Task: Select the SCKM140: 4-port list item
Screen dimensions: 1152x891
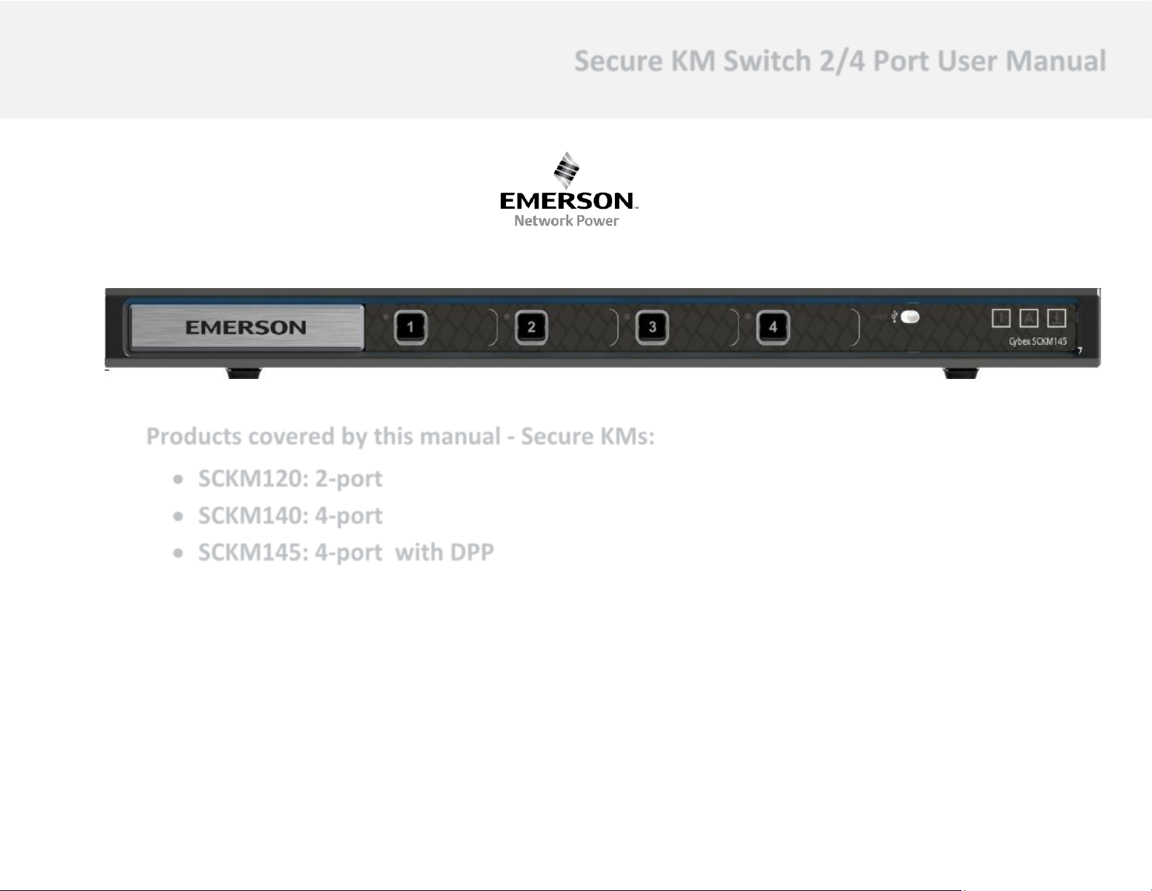Action: coord(290,516)
